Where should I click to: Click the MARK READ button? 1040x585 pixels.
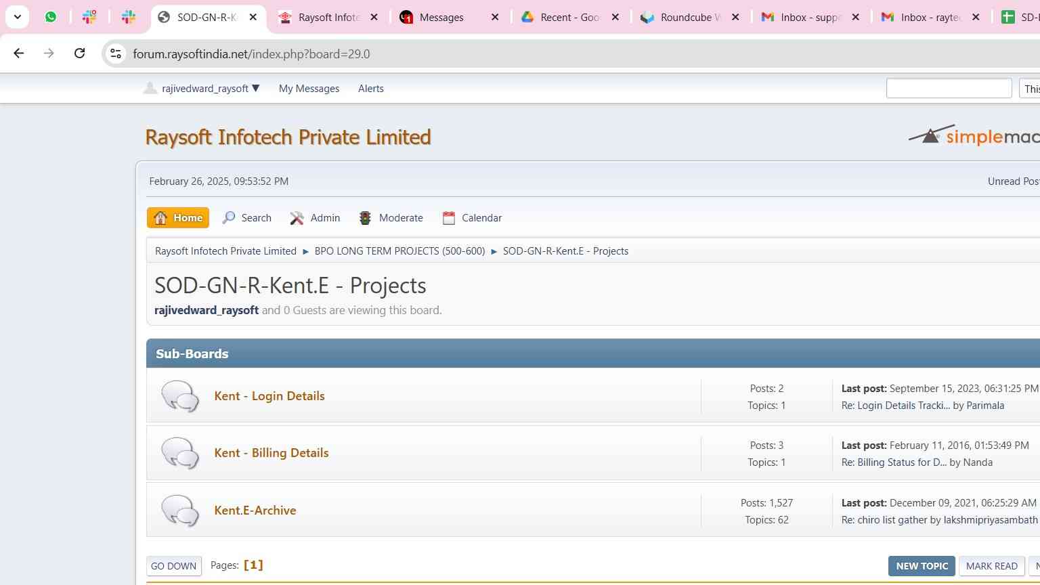(991, 566)
